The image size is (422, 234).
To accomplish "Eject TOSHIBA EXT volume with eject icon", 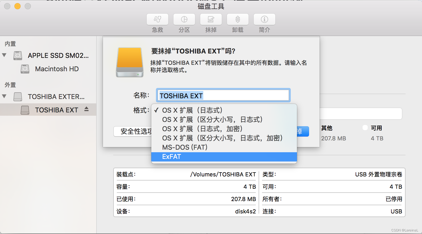I will [x=86, y=109].
